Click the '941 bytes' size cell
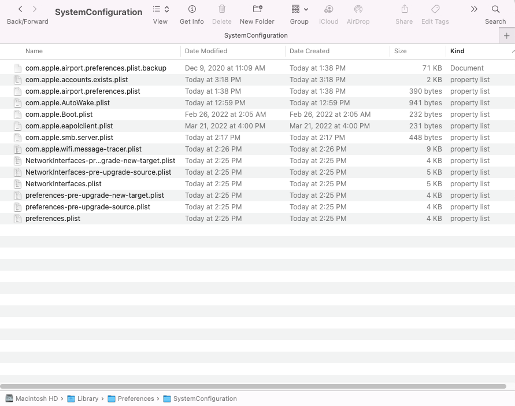 click(x=425, y=103)
